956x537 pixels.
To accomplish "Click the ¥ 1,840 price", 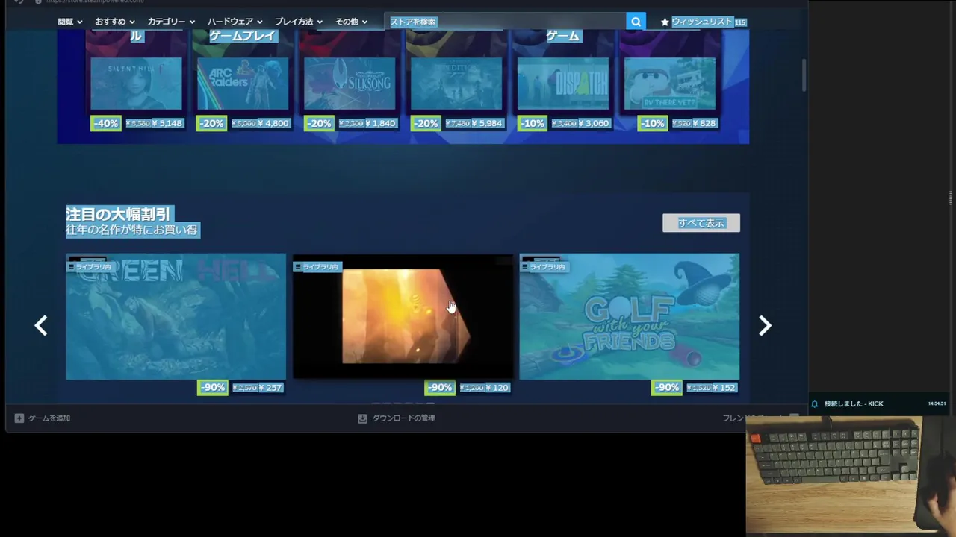I will point(381,123).
